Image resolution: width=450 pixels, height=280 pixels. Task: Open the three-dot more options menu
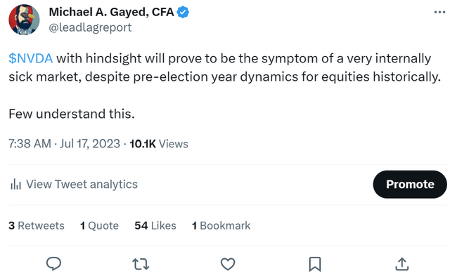[439, 13]
